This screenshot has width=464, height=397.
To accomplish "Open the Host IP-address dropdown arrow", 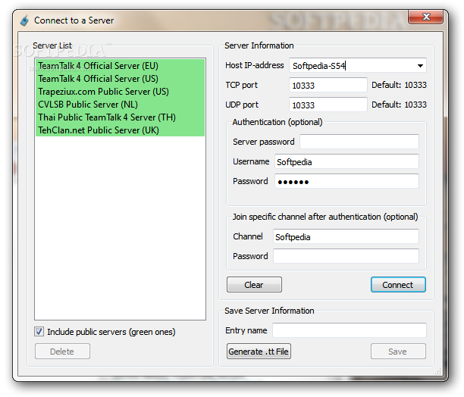I will (x=420, y=66).
